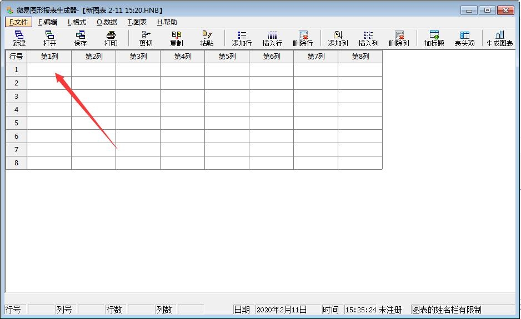This screenshot has height=319, width=521.
Task: Select the 第2列 column header
Action: click(94, 57)
